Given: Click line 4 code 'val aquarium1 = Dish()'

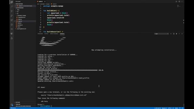Looking at the screenshot, I should coord(57,13).
